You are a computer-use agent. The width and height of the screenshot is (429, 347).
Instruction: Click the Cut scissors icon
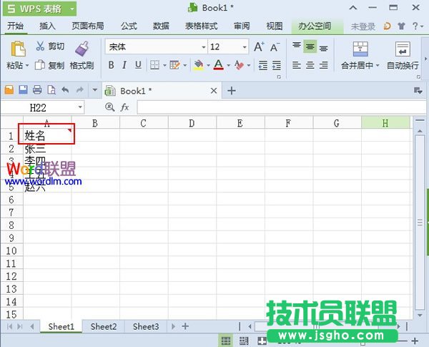tap(40, 46)
